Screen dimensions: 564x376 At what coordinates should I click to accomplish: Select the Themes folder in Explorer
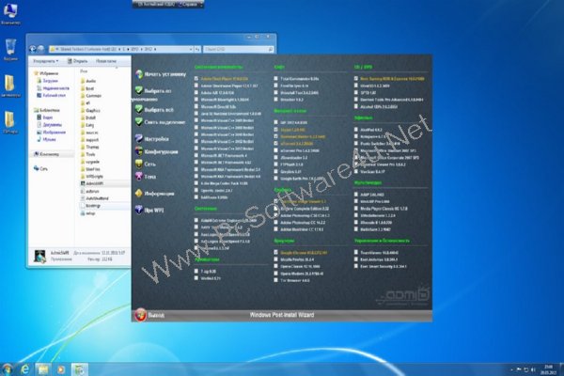(90, 147)
